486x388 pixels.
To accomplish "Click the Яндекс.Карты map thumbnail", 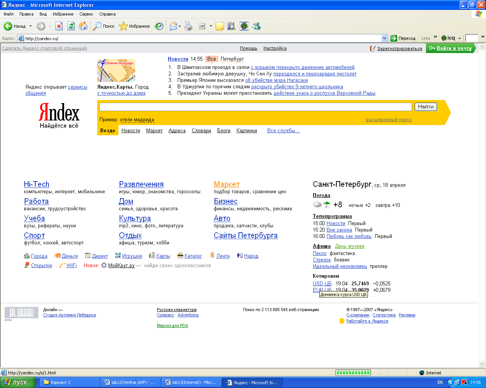I will click(x=116, y=70).
